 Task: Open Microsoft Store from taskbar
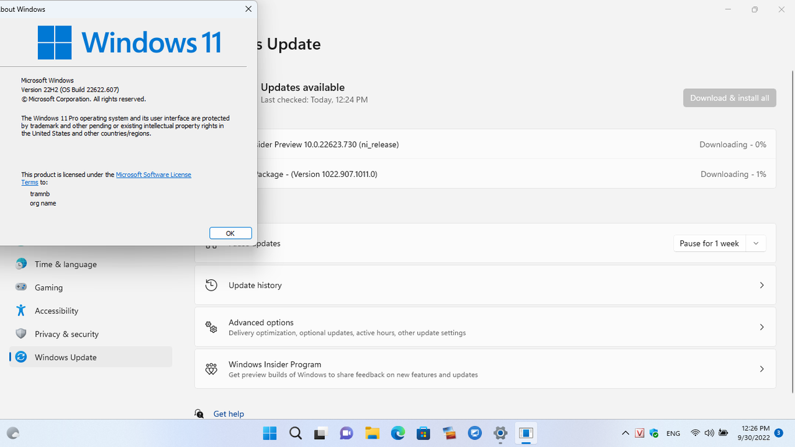(424, 433)
